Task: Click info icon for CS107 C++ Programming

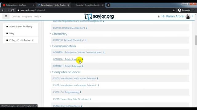Action: [81, 92]
